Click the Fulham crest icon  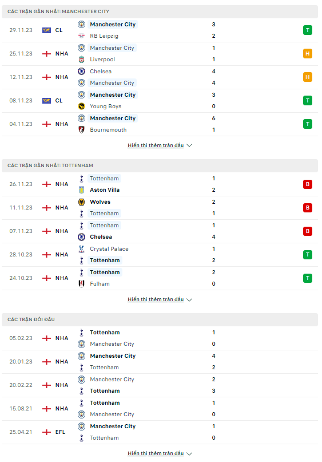pos(82,284)
